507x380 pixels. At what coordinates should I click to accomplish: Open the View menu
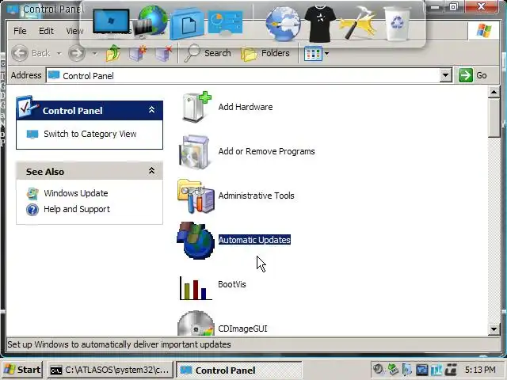pos(74,31)
